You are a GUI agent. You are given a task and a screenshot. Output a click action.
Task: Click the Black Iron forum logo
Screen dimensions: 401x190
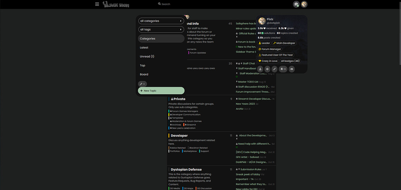[x=116, y=4]
